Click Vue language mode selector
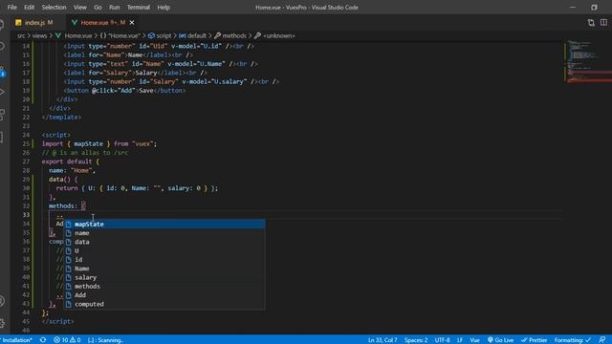 (x=474, y=340)
